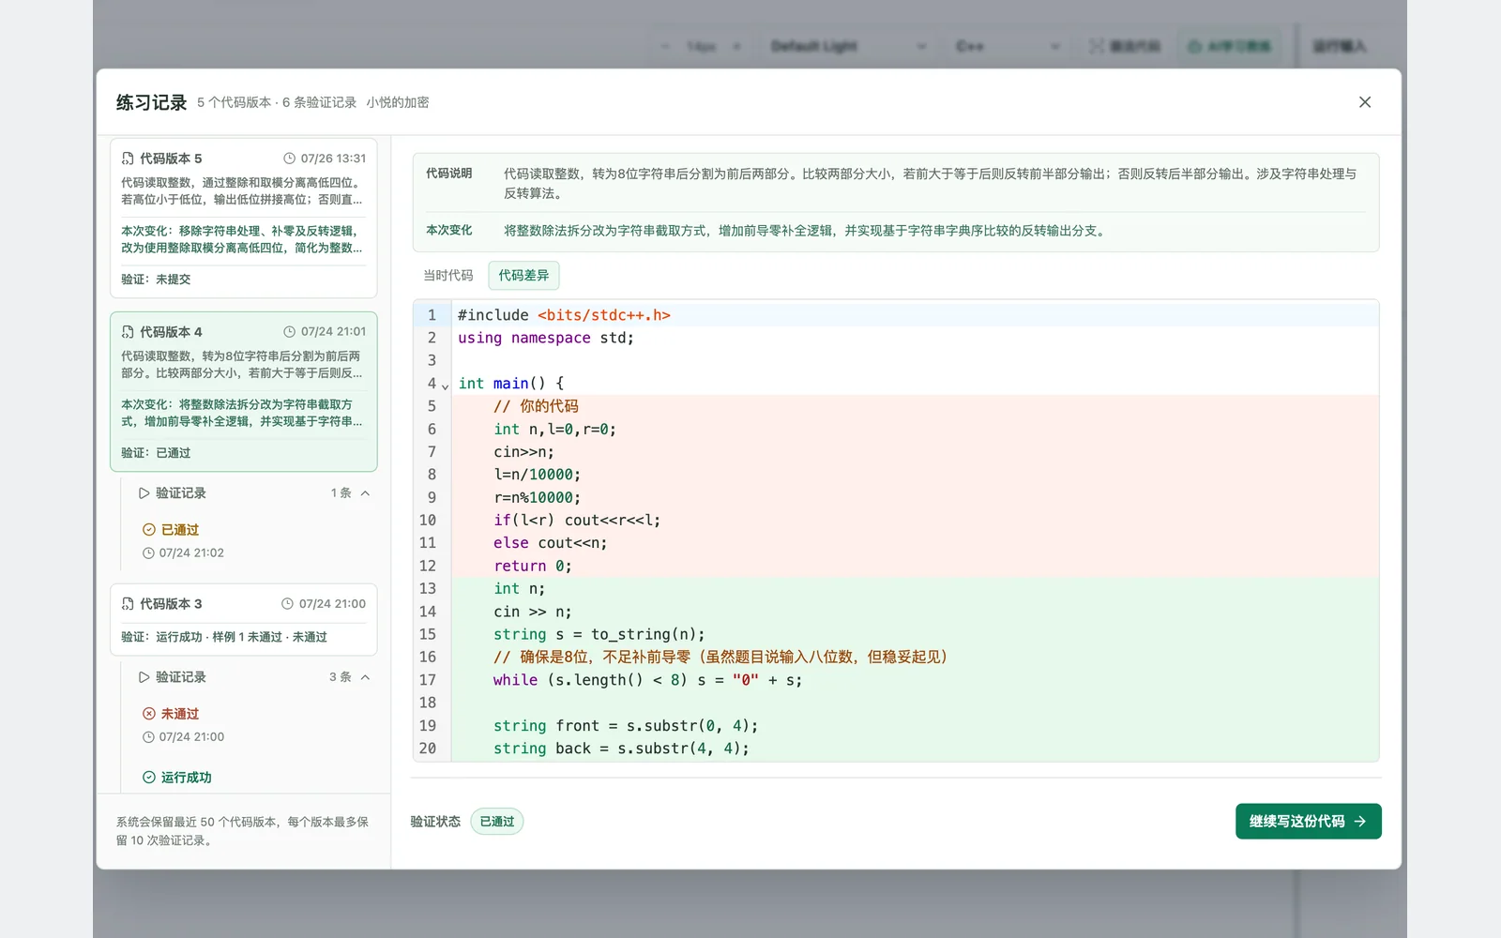This screenshot has height=938, width=1501.
Task: Click the green check icon beside 已通过
Action: [x=148, y=530]
